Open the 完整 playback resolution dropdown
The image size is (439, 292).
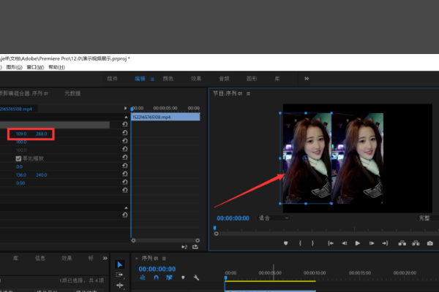tap(428, 218)
